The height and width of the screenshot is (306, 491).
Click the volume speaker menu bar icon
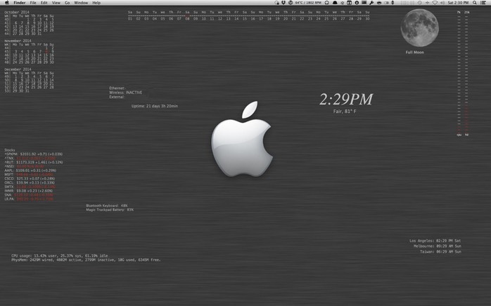[442, 3]
